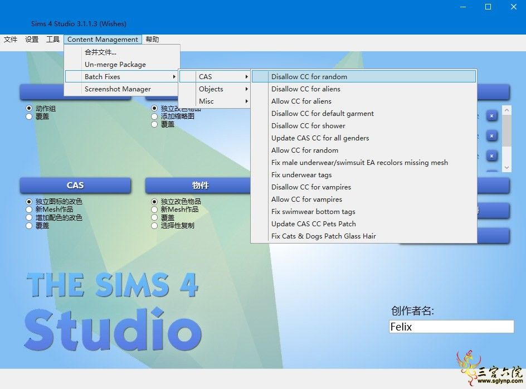
Task: Select Disallow CC for shower
Action: pos(364,125)
